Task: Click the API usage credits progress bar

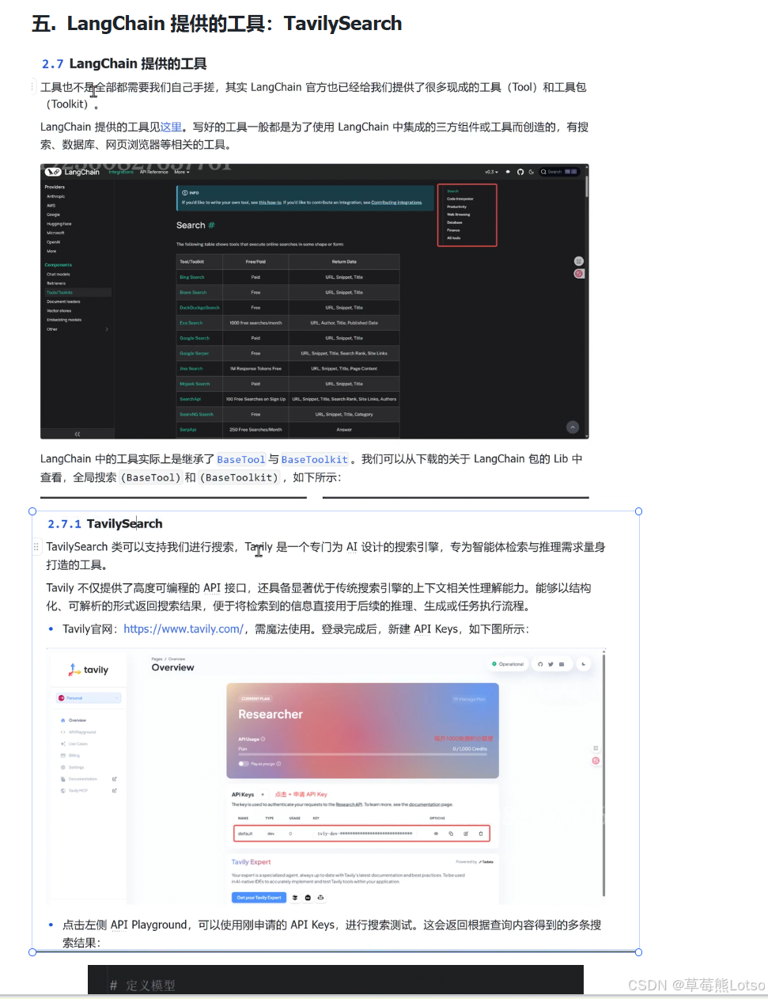Action: pos(362,754)
